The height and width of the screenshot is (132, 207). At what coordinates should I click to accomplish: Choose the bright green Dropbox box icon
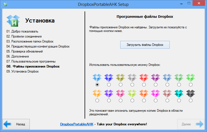191,78
